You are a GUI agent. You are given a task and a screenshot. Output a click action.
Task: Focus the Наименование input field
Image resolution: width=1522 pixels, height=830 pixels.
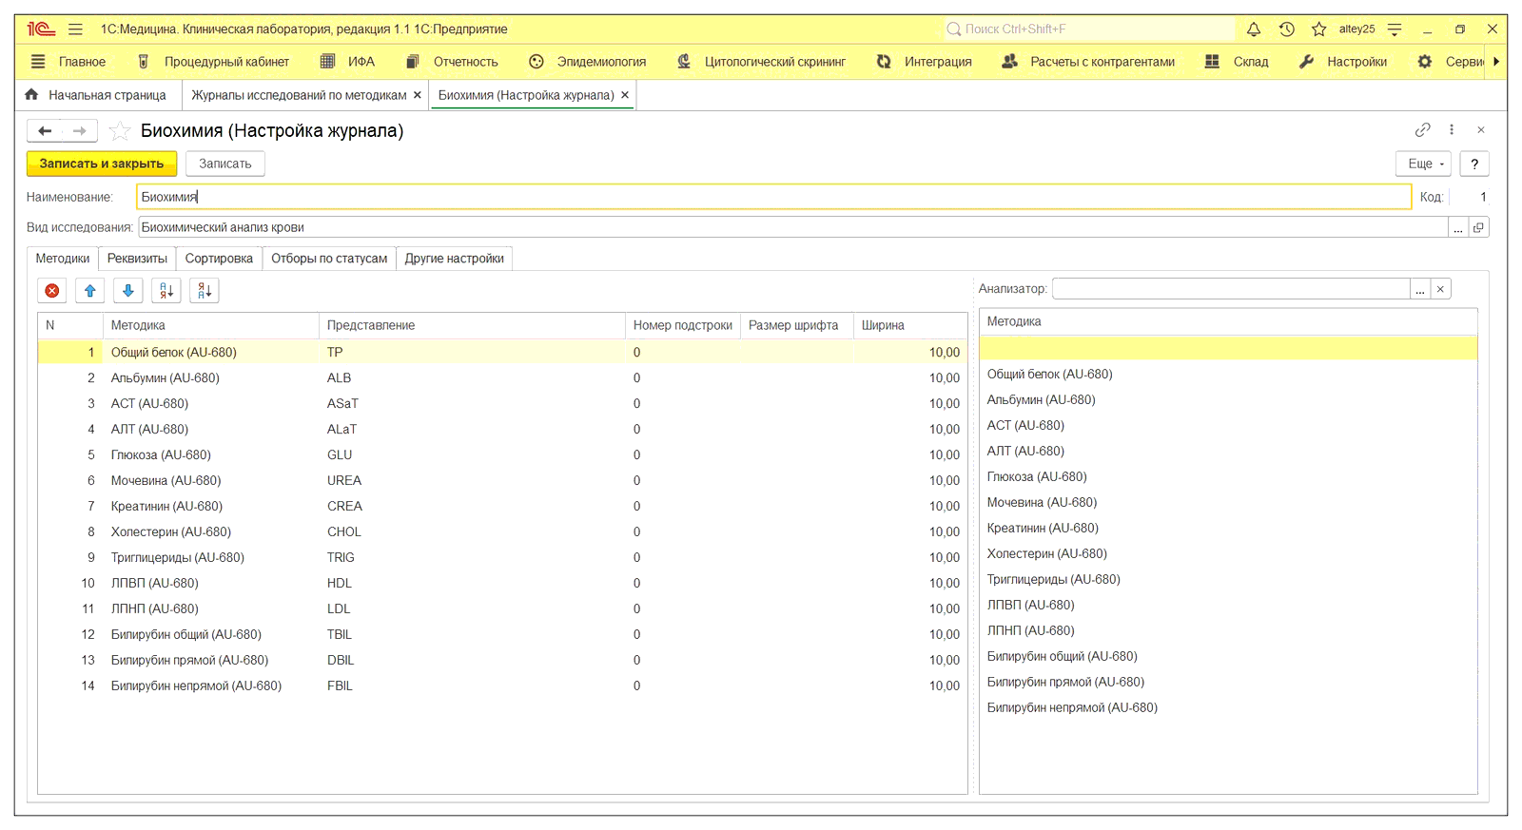coord(773,197)
